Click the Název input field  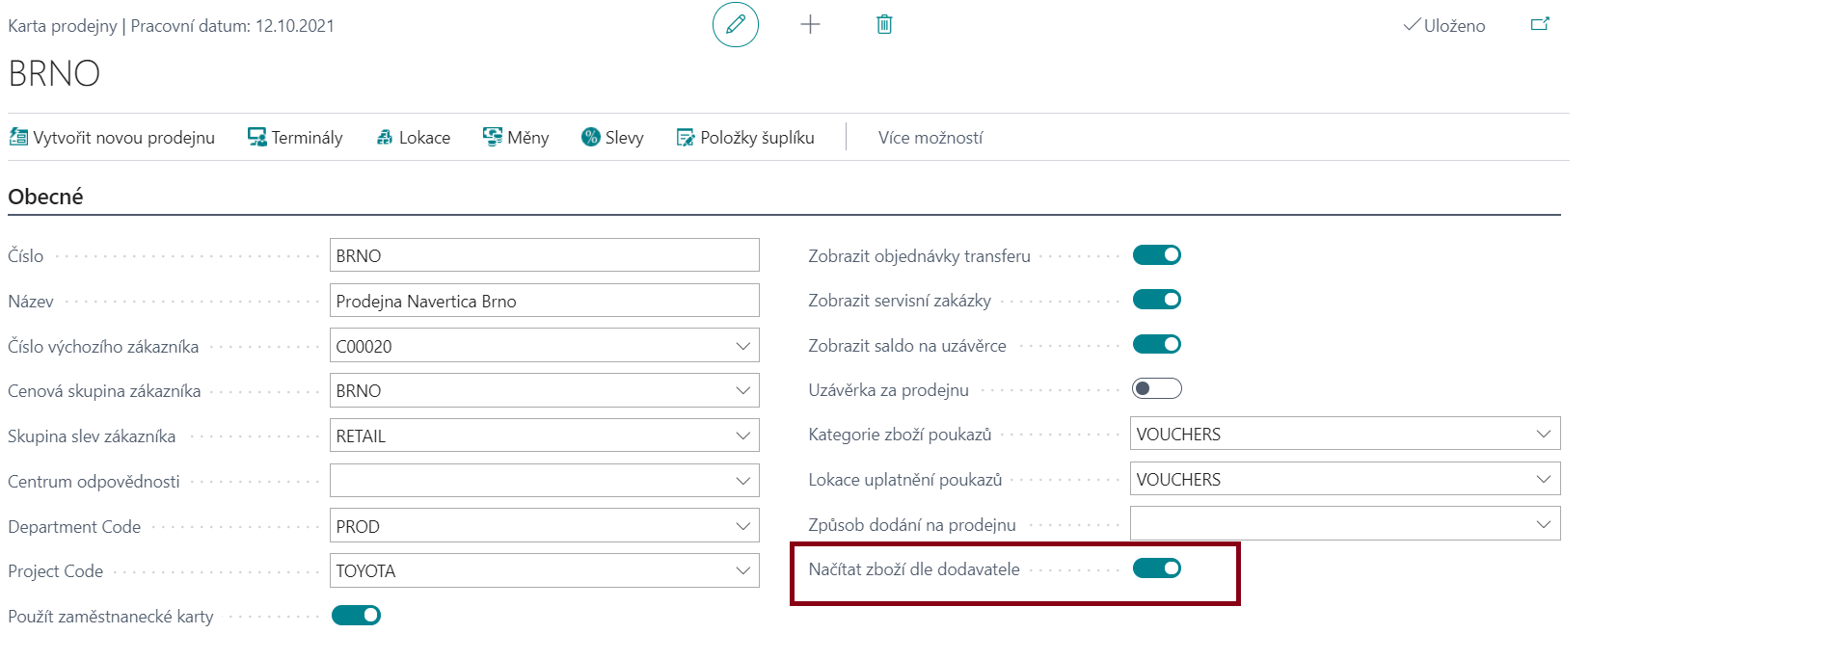point(544,301)
